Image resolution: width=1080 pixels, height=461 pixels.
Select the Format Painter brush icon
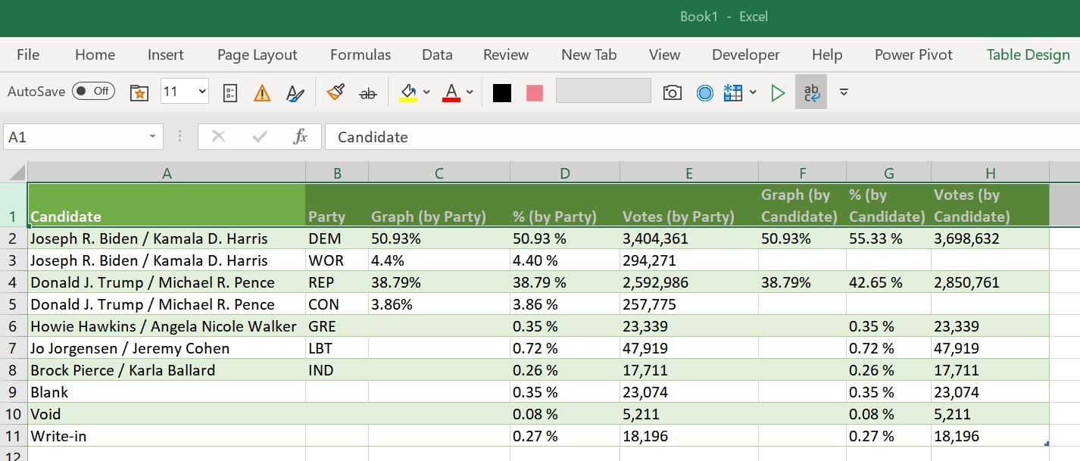pos(336,92)
